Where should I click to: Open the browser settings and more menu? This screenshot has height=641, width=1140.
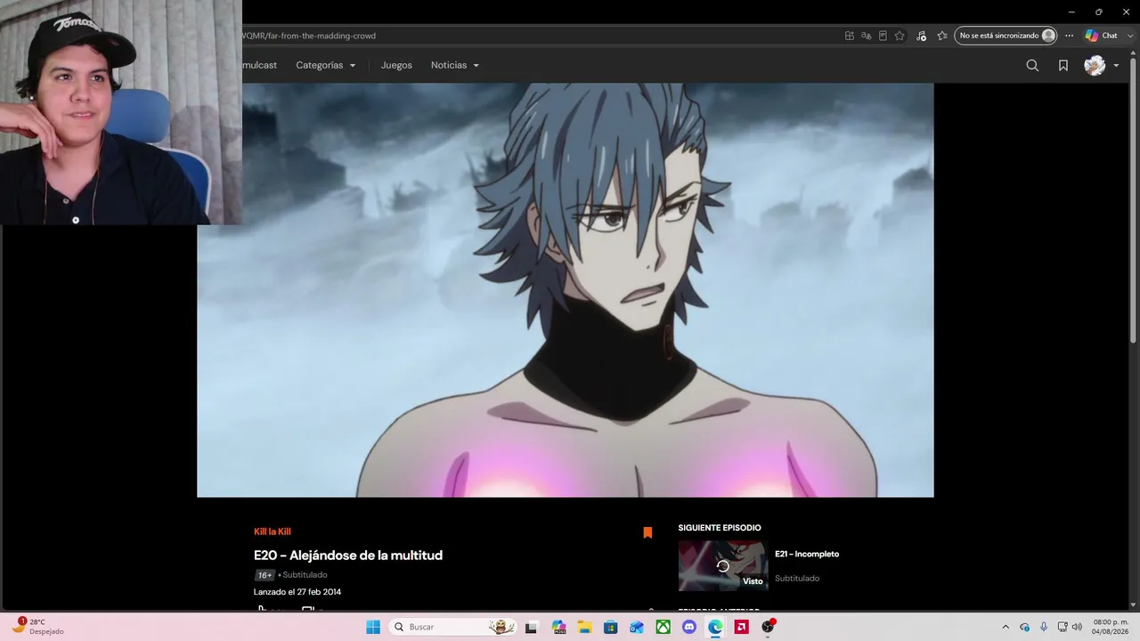click(x=1070, y=36)
